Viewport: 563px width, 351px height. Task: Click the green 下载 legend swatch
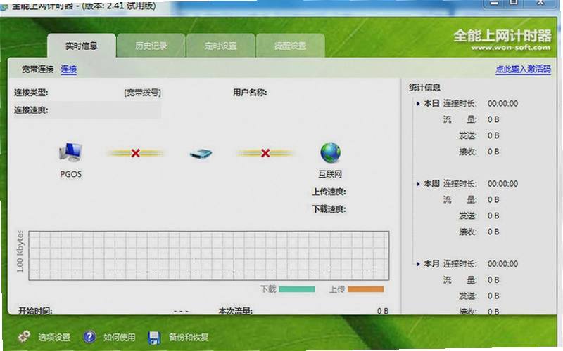pos(296,289)
